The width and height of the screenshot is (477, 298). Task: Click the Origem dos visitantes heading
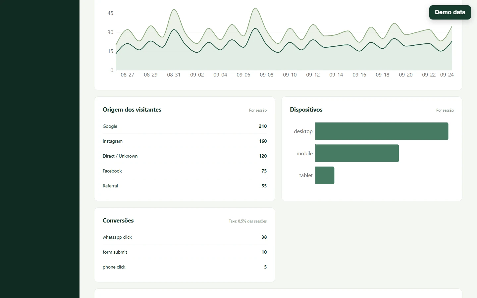[x=132, y=110]
